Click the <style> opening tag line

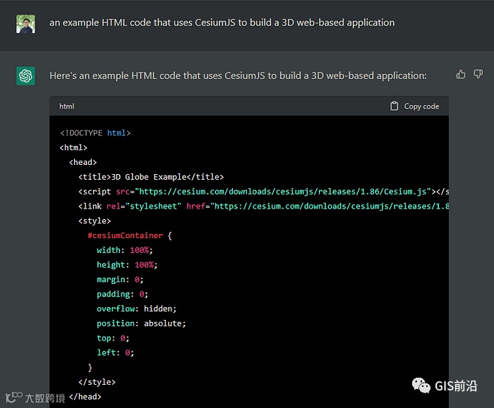pos(95,221)
